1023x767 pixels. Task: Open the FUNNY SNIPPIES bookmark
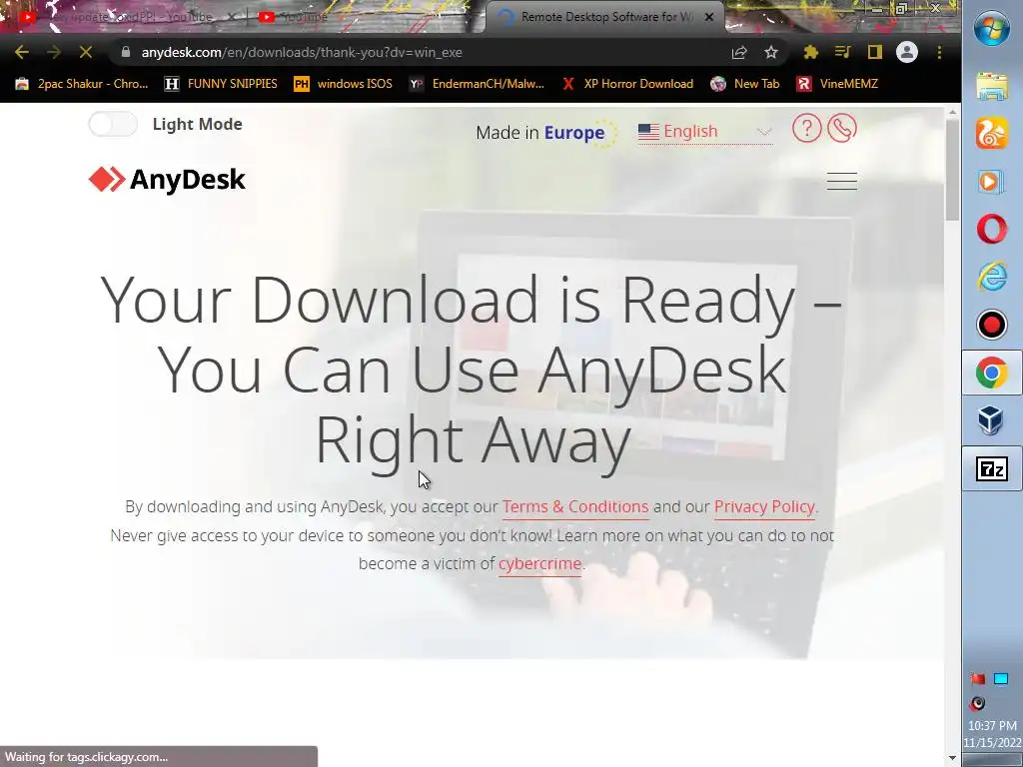[221, 84]
